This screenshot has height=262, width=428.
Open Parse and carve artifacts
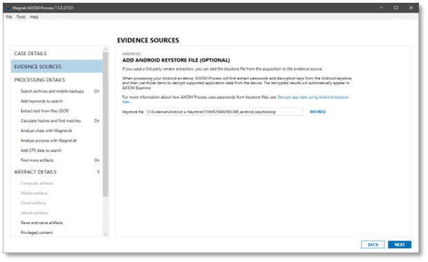pos(41,223)
